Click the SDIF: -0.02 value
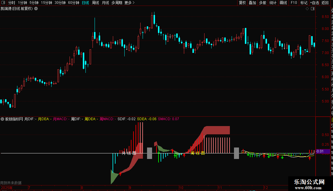 pyautogui.click(x=127, y=119)
